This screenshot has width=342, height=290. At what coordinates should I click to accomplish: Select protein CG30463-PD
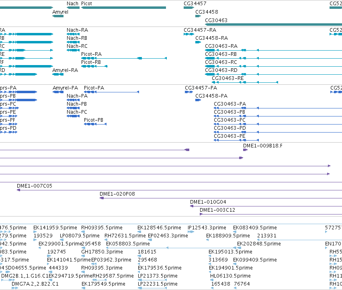[230, 128]
